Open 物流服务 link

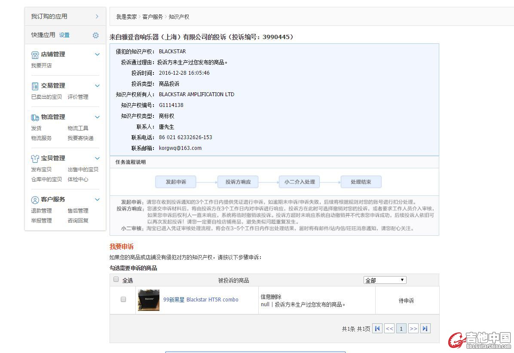pyautogui.click(x=41, y=138)
